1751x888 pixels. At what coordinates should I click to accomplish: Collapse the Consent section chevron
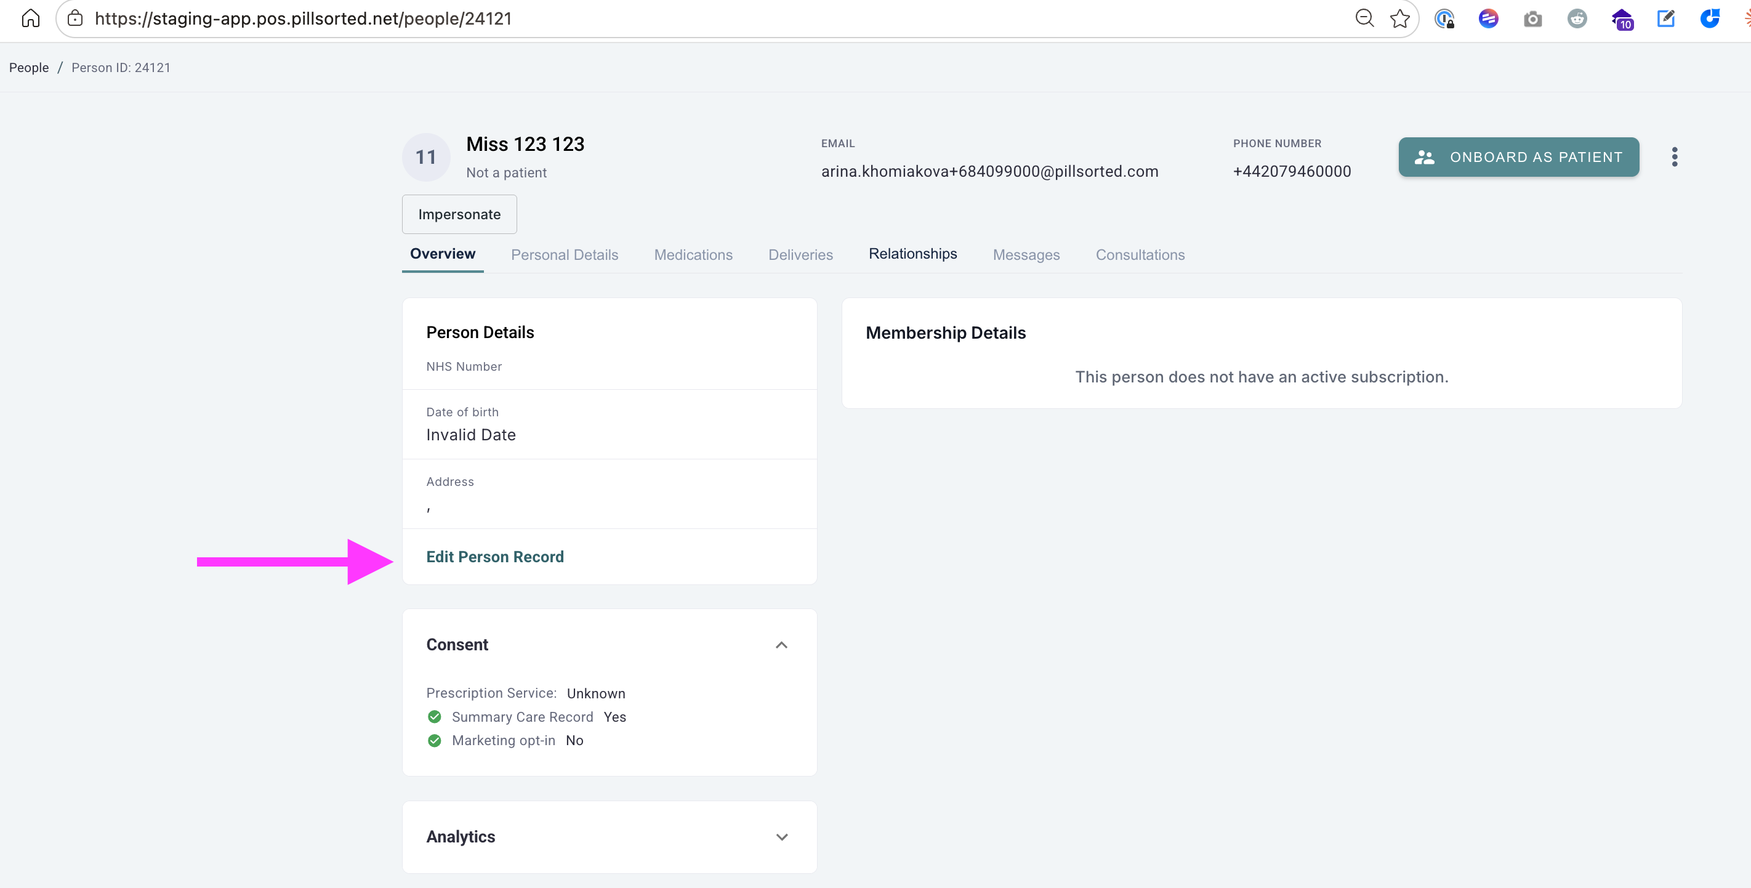tap(781, 645)
